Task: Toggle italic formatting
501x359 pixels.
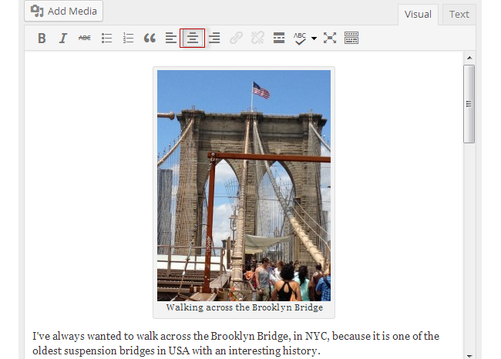Action: (x=63, y=38)
